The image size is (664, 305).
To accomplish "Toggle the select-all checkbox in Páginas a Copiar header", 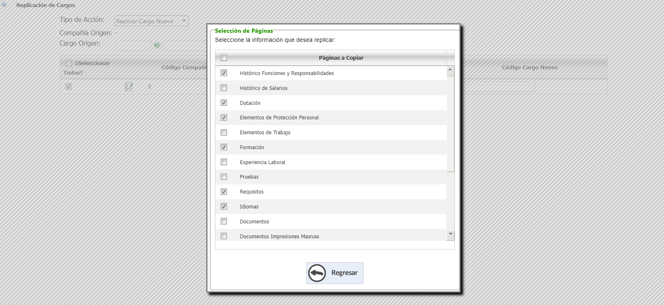I will click(224, 58).
